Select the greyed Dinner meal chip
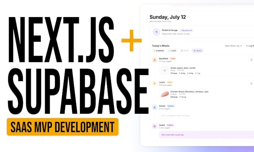Image resolution: width=254 pixels, height=152 pixels. click(x=185, y=51)
